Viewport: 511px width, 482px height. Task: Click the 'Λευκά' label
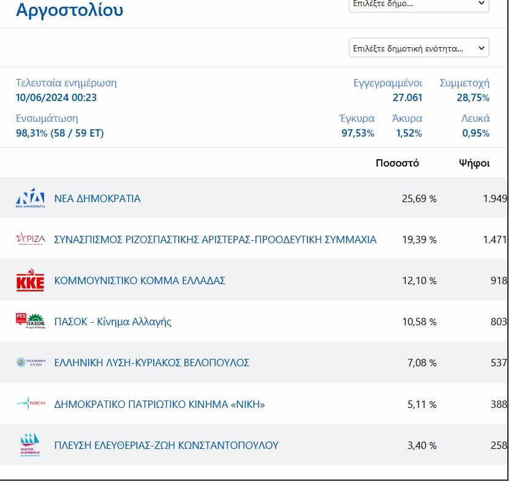click(x=475, y=119)
